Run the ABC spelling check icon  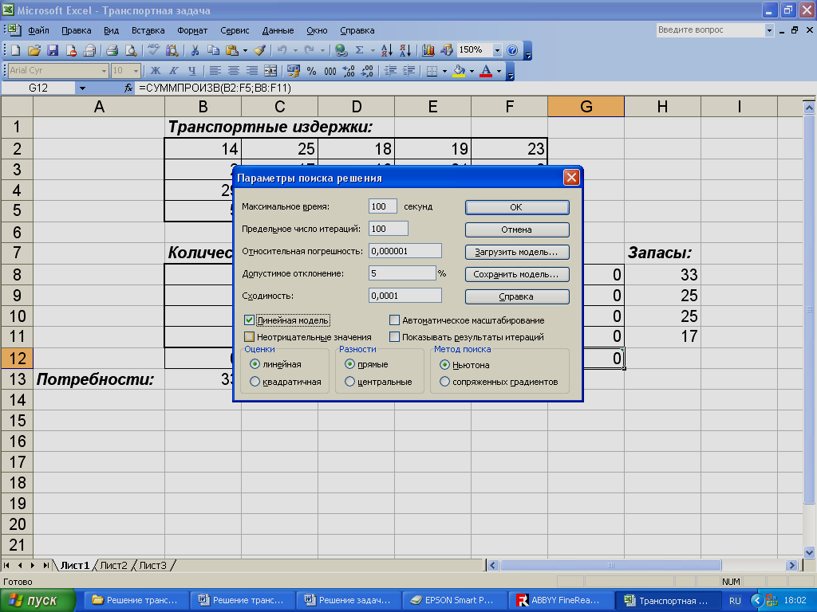(153, 50)
